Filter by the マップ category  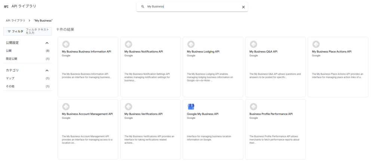10,78
